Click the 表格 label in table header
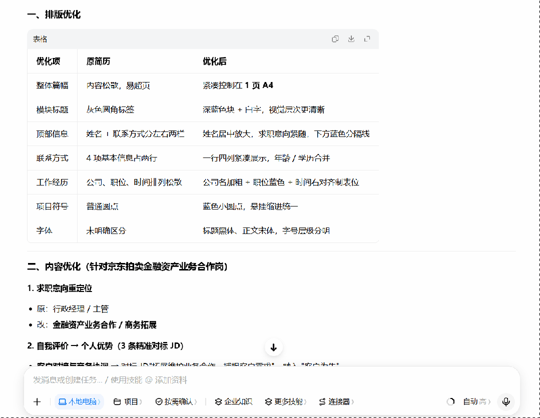The height and width of the screenshot is (418, 540). pos(40,39)
